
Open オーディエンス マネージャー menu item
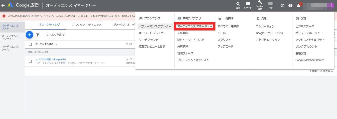[x=195, y=26]
